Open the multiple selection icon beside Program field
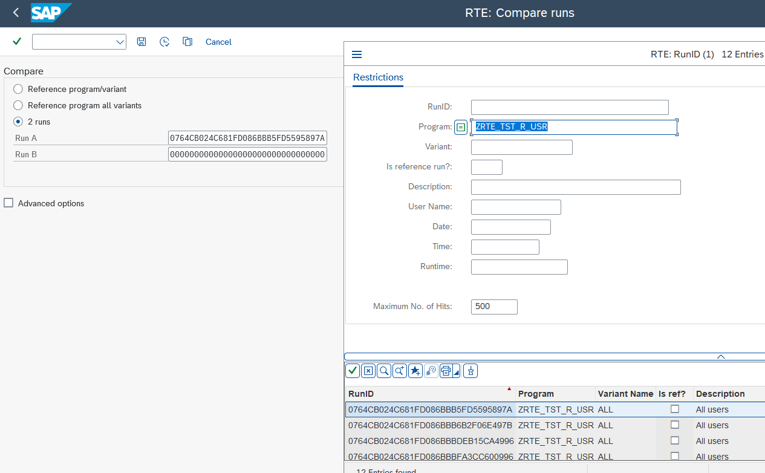Viewport: 765px width, 473px height. coord(460,127)
